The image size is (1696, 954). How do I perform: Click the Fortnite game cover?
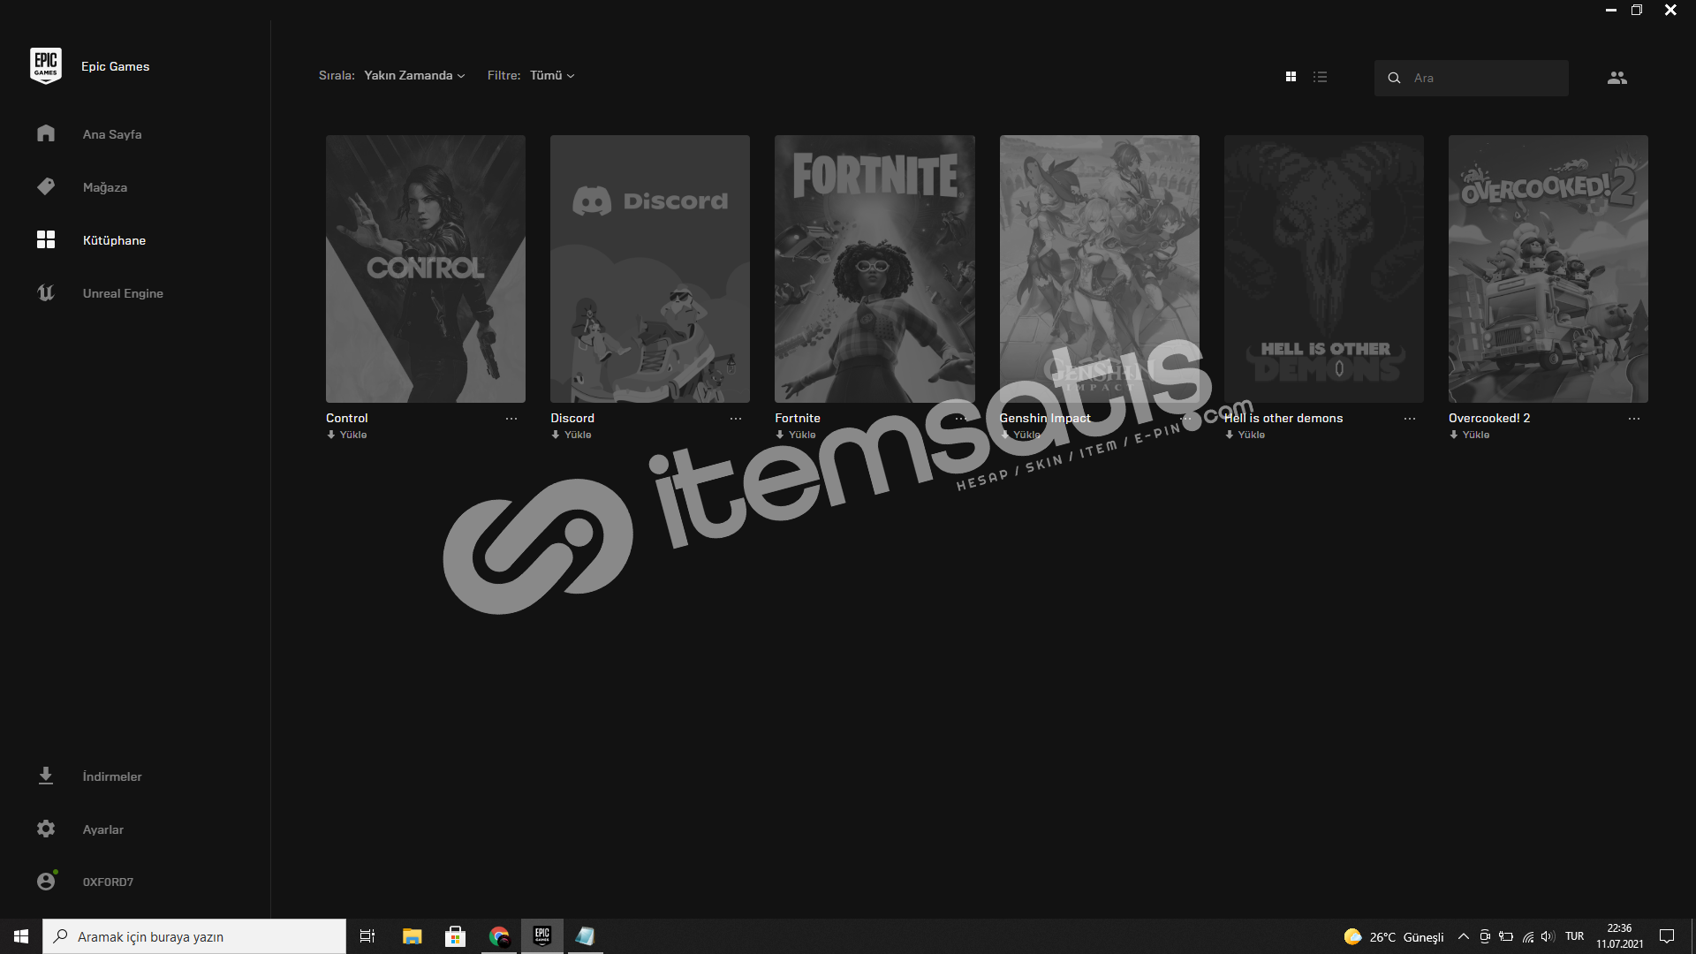coord(874,269)
